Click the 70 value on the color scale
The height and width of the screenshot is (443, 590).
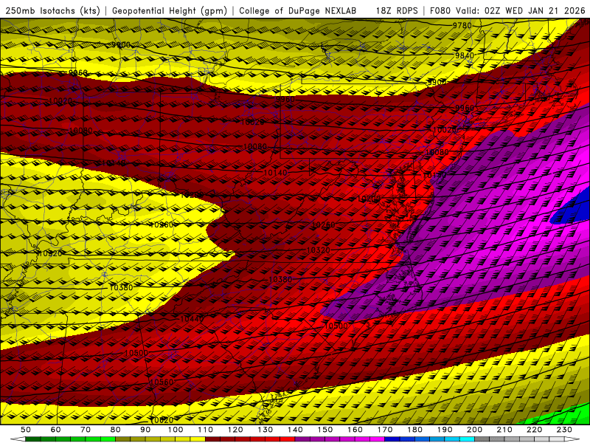pyautogui.click(x=86, y=430)
